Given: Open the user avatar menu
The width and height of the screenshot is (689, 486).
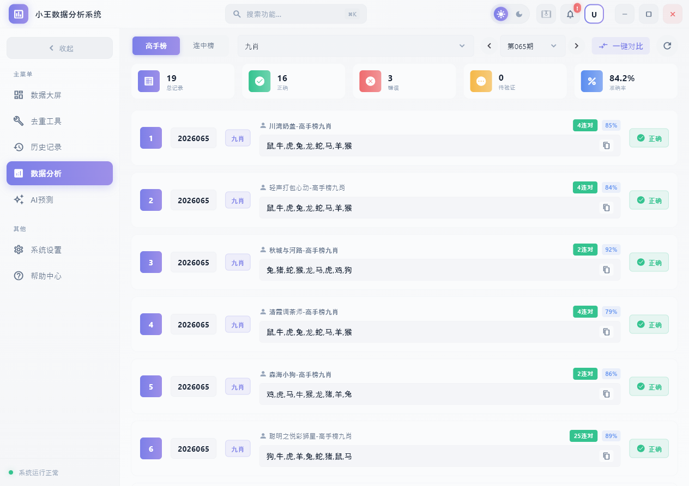Looking at the screenshot, I should pos(594,14).
